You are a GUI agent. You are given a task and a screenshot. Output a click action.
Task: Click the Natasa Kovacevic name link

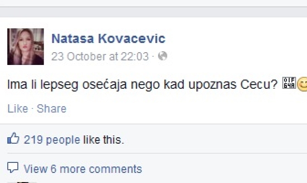(109, 38)
